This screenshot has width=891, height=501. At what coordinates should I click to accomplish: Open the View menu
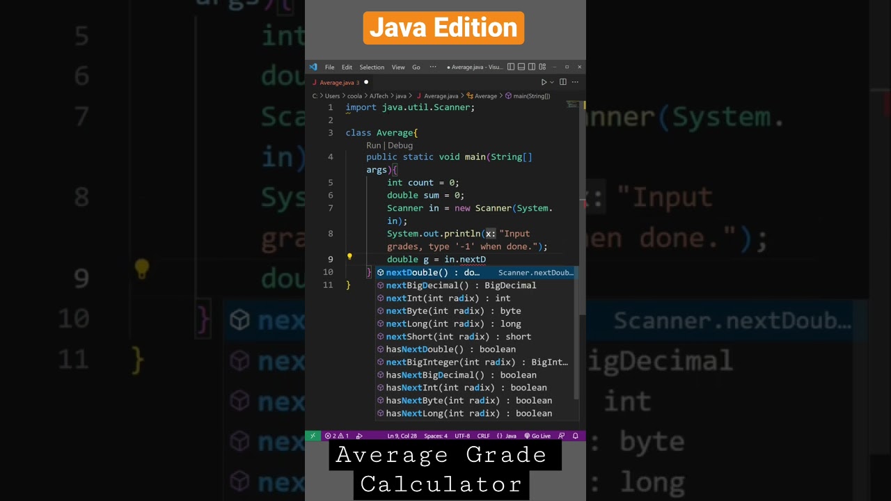(x=398, y=67)
